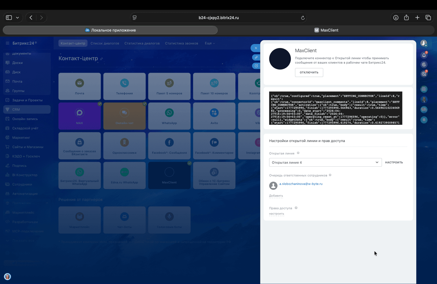Open Одноклассники connector tile
This screenshot has width=437, height=284.
(125, 146)
